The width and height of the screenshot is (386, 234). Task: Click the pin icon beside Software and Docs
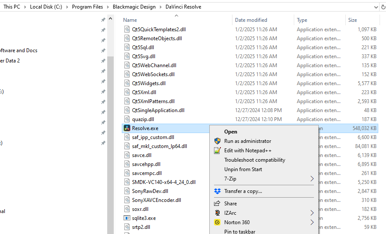pyautogui.click(x=103, y=50)
